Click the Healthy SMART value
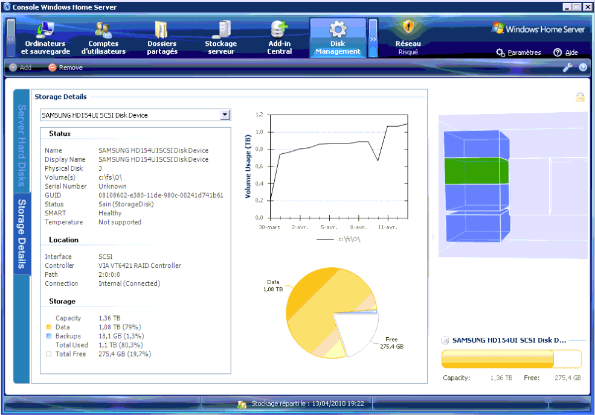Image resolution: width=595 pixels, height=415 pixels. pos(110,213)
